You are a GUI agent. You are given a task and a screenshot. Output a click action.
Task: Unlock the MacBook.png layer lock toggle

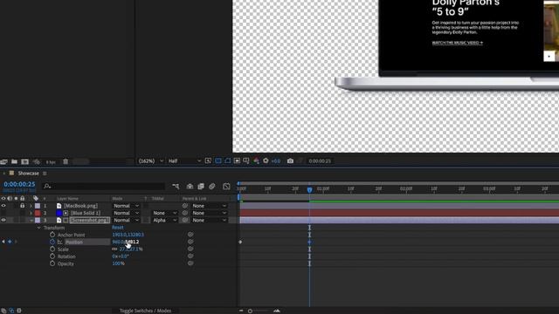[x=23, y=206]
